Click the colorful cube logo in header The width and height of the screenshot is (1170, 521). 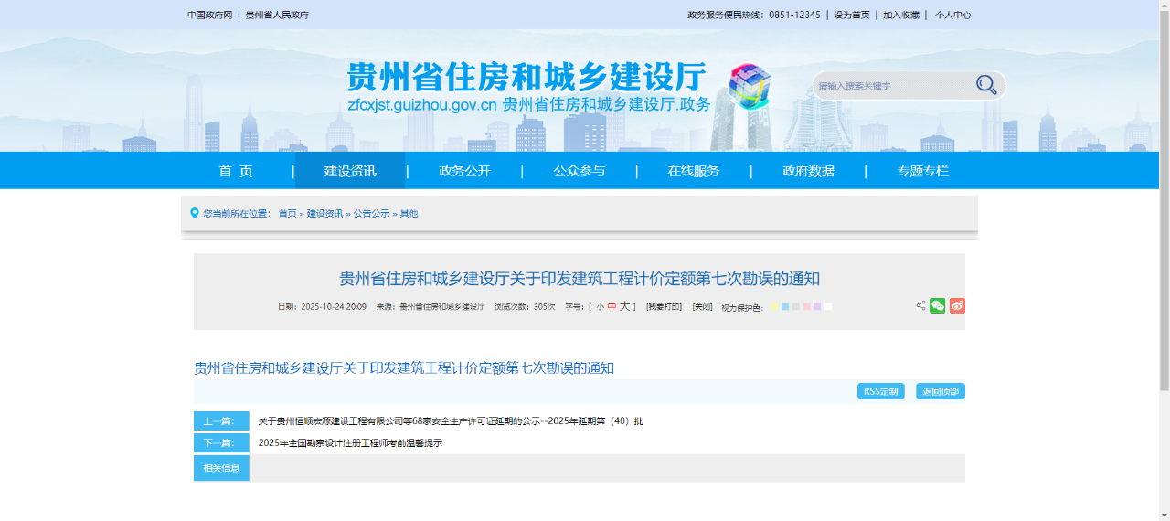tap(750, 86)
